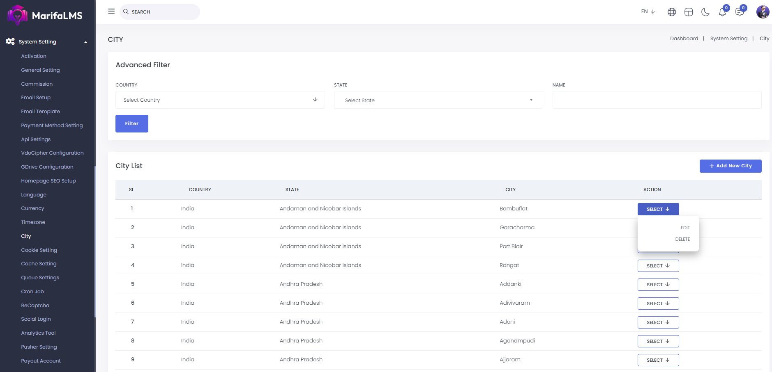Click the globe icon in header

pos(672,12)
